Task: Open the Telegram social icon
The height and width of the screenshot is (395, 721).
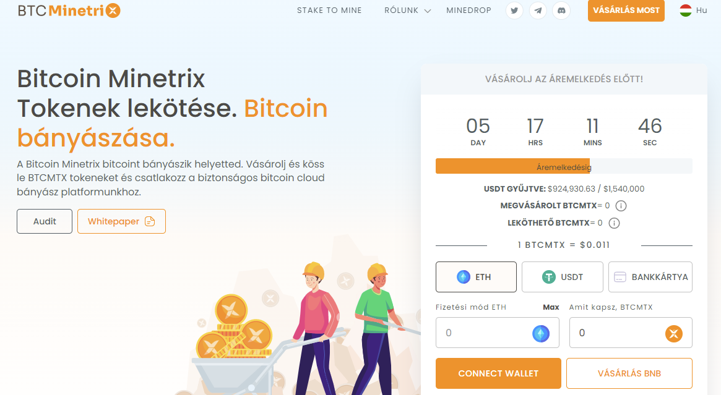Action: (538, 11)
